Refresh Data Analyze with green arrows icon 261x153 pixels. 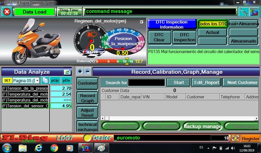(x=67, y=72)
